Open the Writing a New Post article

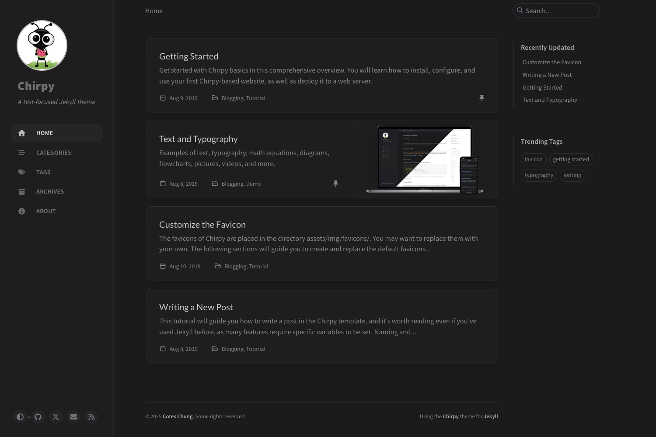click(195, 307)
